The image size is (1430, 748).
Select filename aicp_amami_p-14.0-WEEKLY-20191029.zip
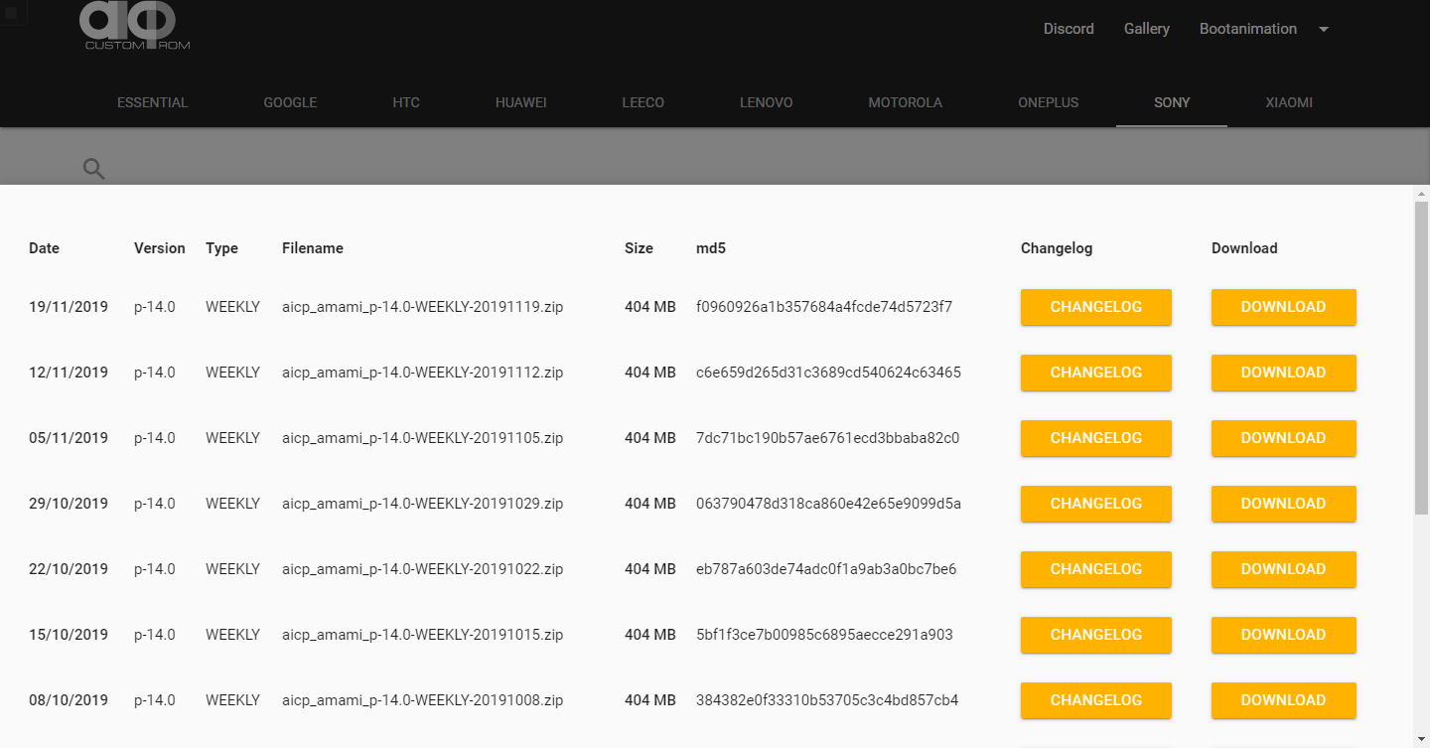pyautogui.click(x=422, y=504)
